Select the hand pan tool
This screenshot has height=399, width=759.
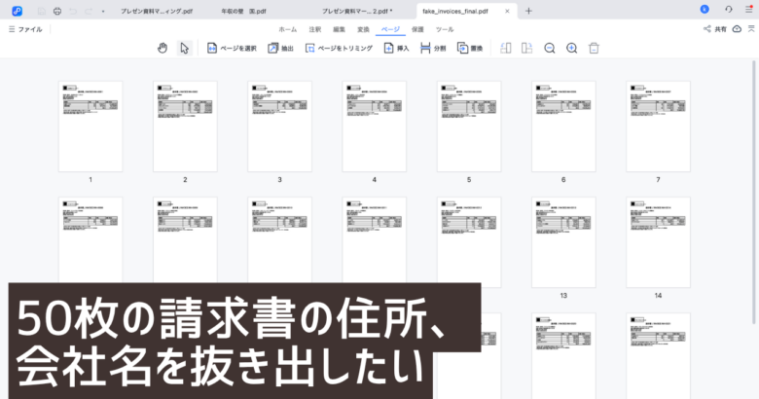point(163,48)
